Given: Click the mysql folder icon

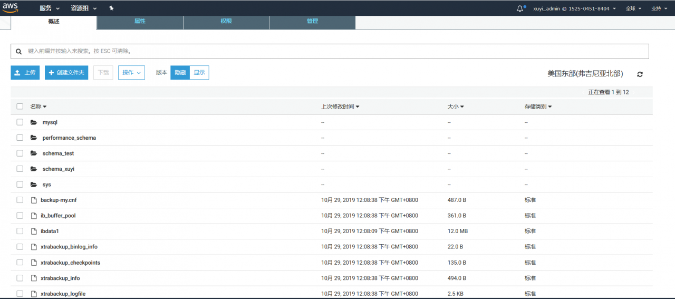Looking at the screenshot, I should [34, 122].
